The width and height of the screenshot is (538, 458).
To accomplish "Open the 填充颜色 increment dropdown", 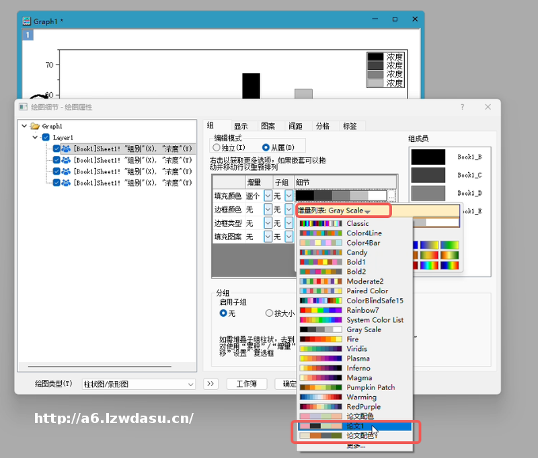I will [x=268, y=196].
